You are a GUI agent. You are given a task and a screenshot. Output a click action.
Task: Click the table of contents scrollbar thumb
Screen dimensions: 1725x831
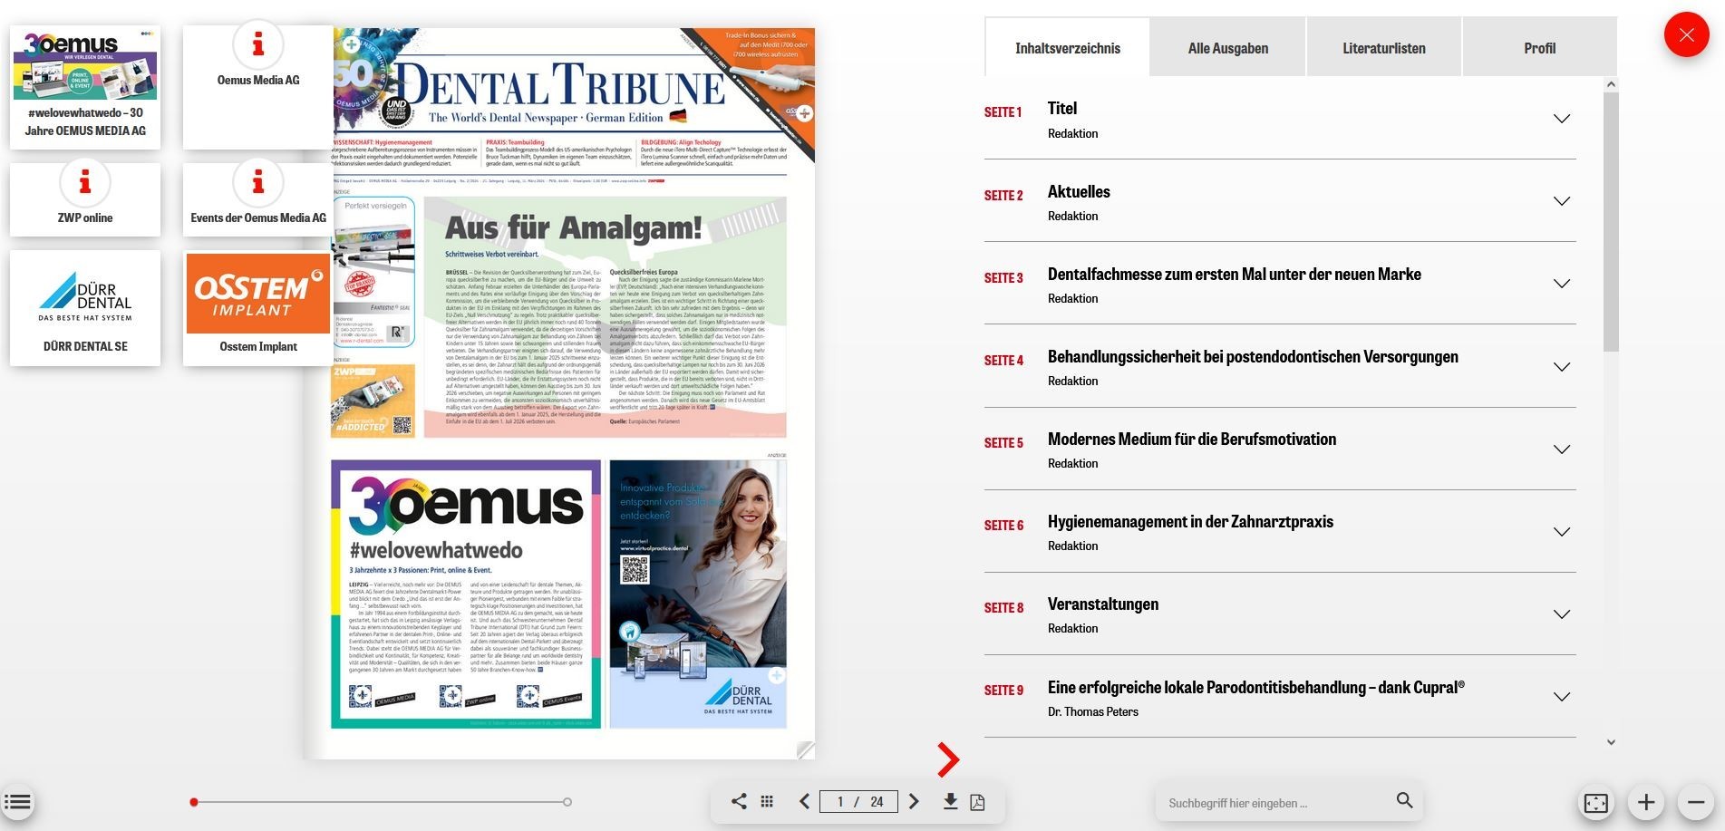pos(1611,220)
